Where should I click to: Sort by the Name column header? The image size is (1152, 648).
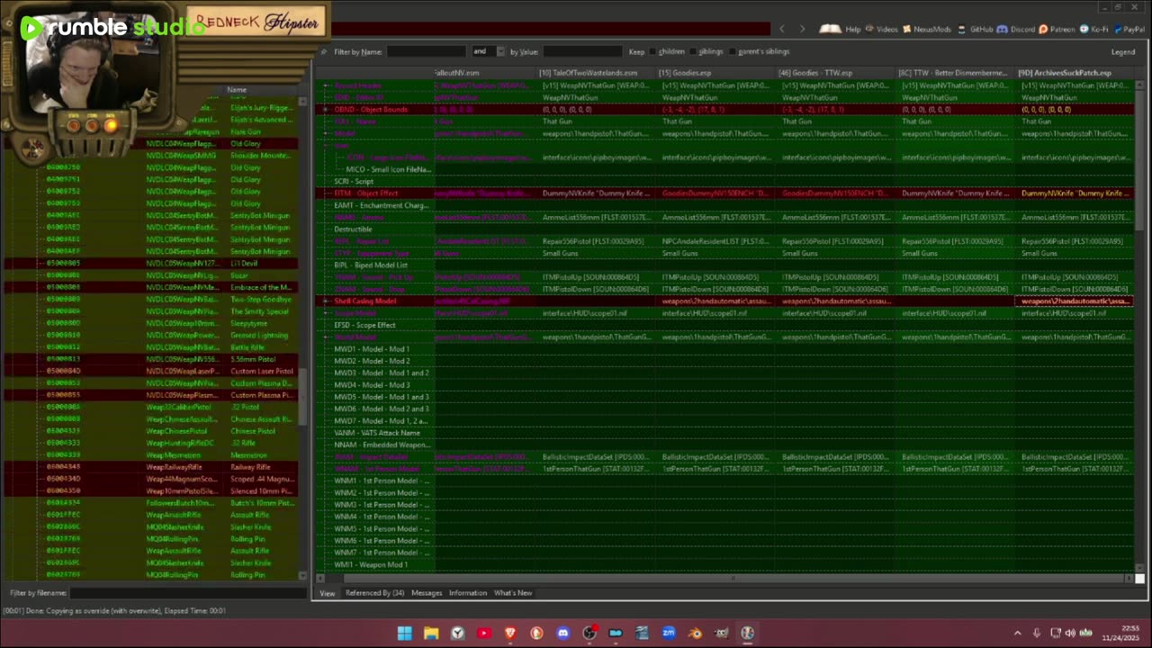point(237,90)
